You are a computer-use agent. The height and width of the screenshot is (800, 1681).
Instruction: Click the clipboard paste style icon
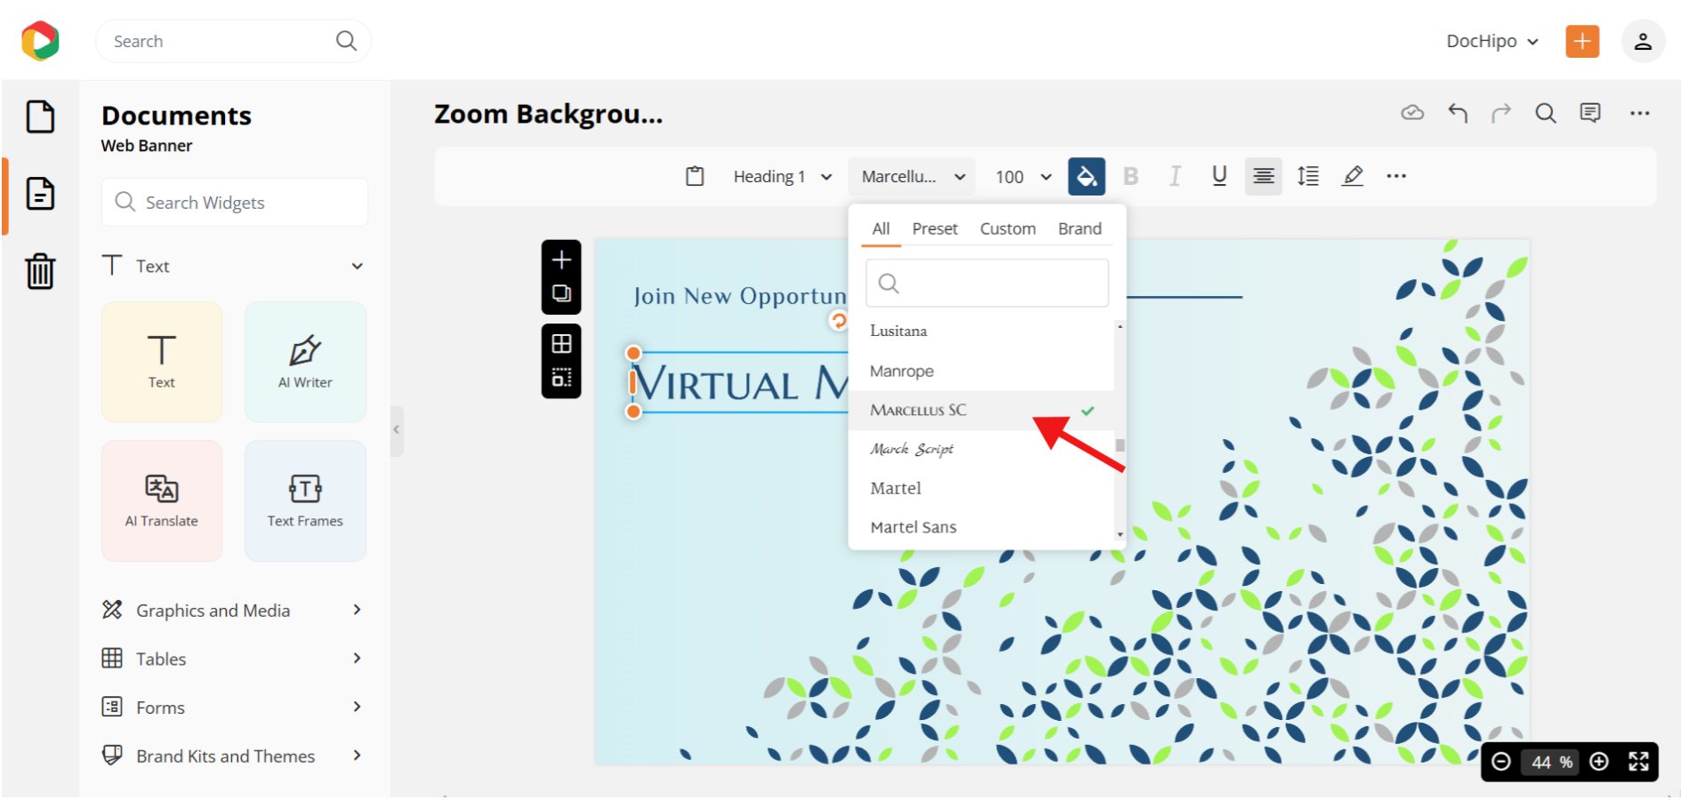click(695, 176)
